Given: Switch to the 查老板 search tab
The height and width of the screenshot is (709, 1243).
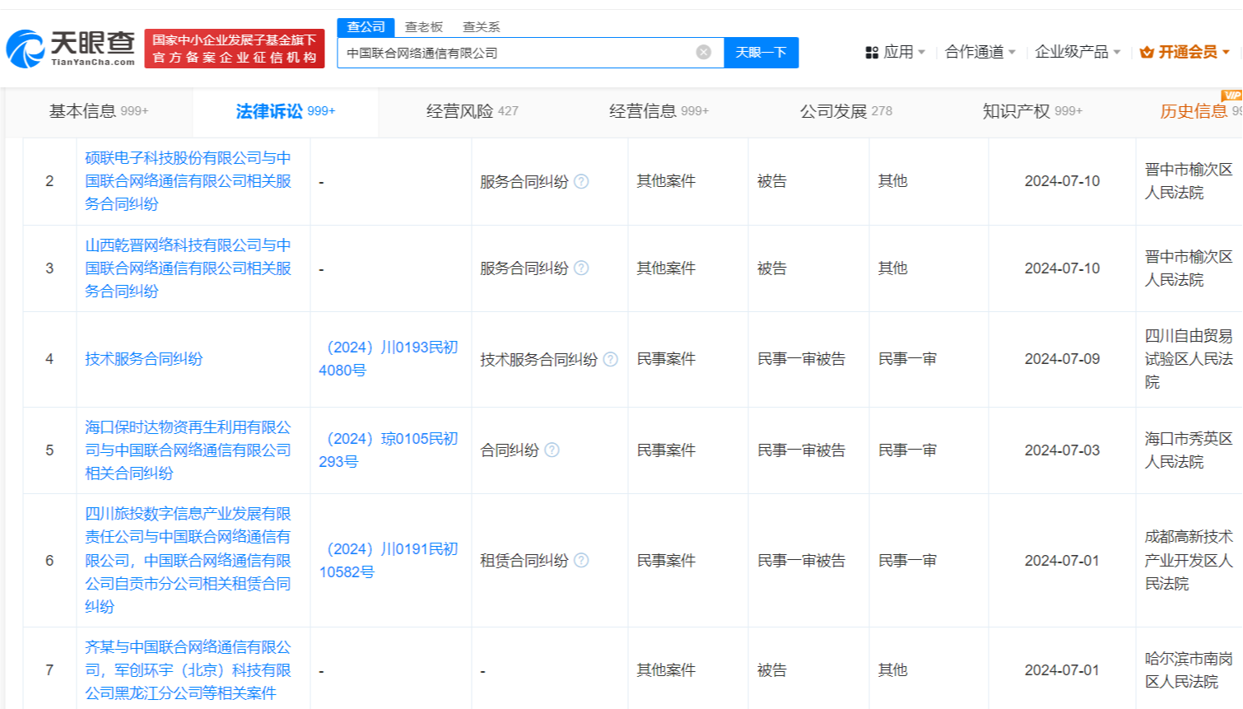Looking at the screenshot, I should [424, 27].
